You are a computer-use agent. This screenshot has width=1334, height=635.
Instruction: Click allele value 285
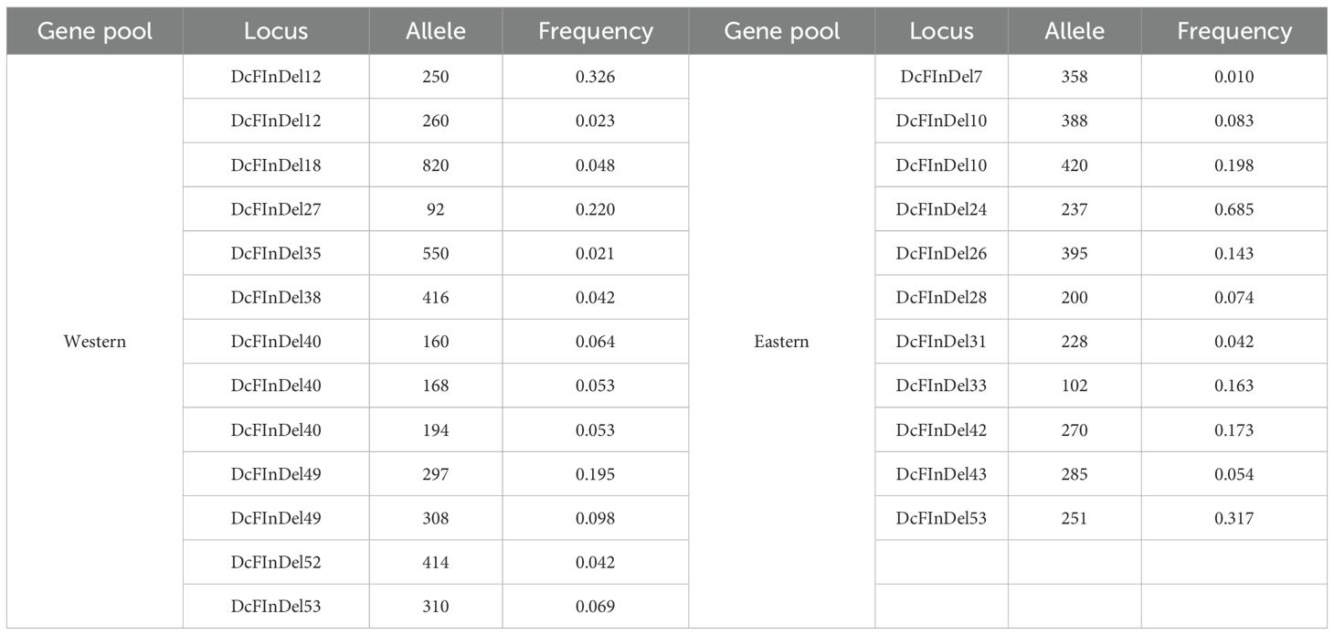pos(1075,474)
